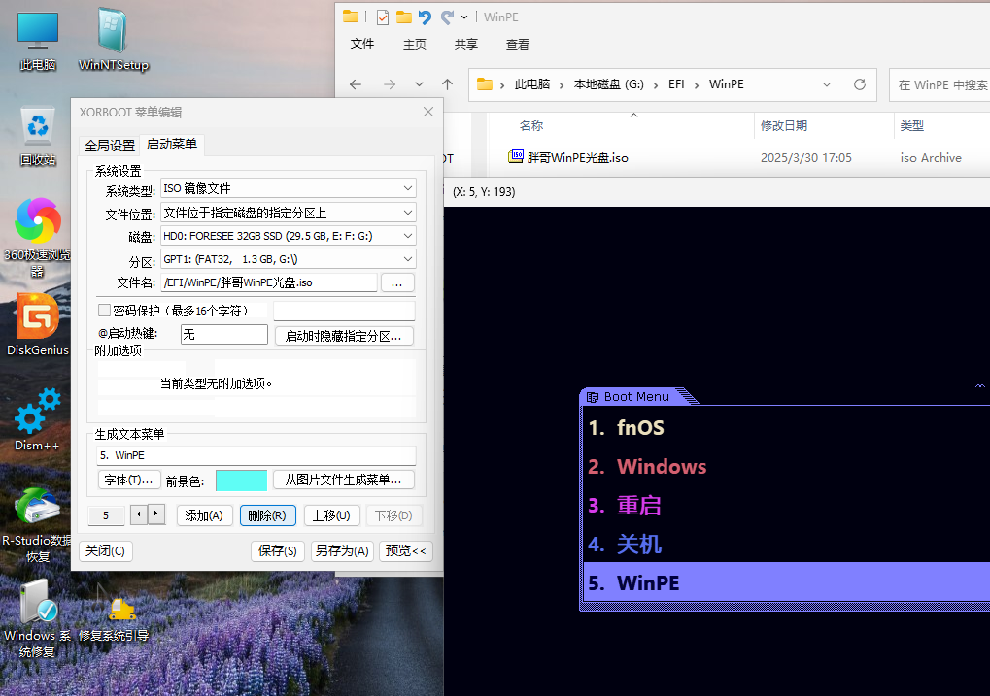Viewport: 990px width, 696px height.
Task: Expand the chevron after 本地磁盘 (G:)
Action: pyautogui.click(x=656, y=85)
